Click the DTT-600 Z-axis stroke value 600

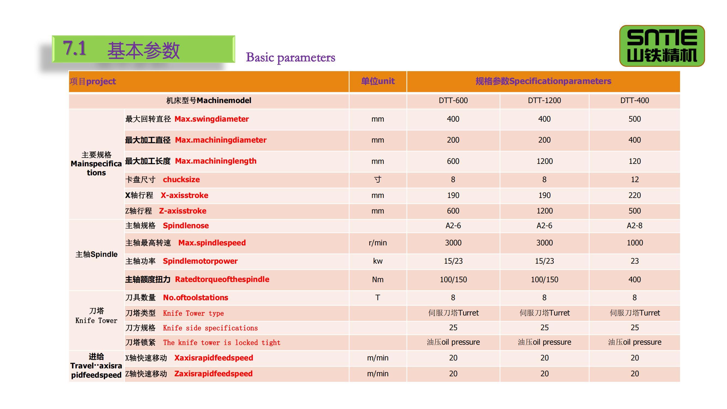pos(453,211)
